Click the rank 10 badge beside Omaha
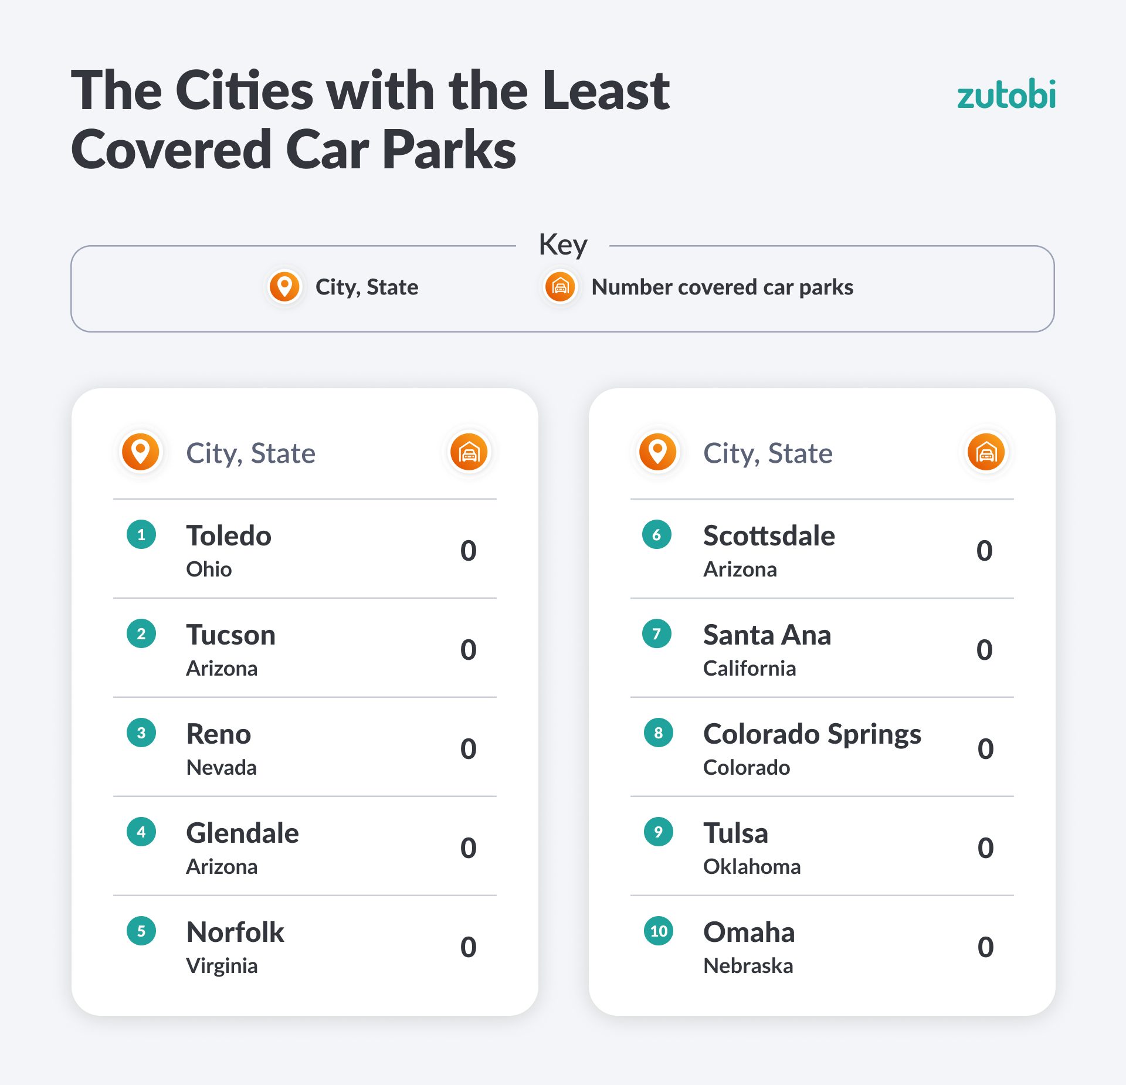 (x=659, y=931)
